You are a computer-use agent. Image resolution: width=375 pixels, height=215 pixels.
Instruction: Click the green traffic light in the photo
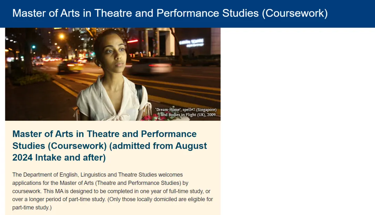click(34, 47)
